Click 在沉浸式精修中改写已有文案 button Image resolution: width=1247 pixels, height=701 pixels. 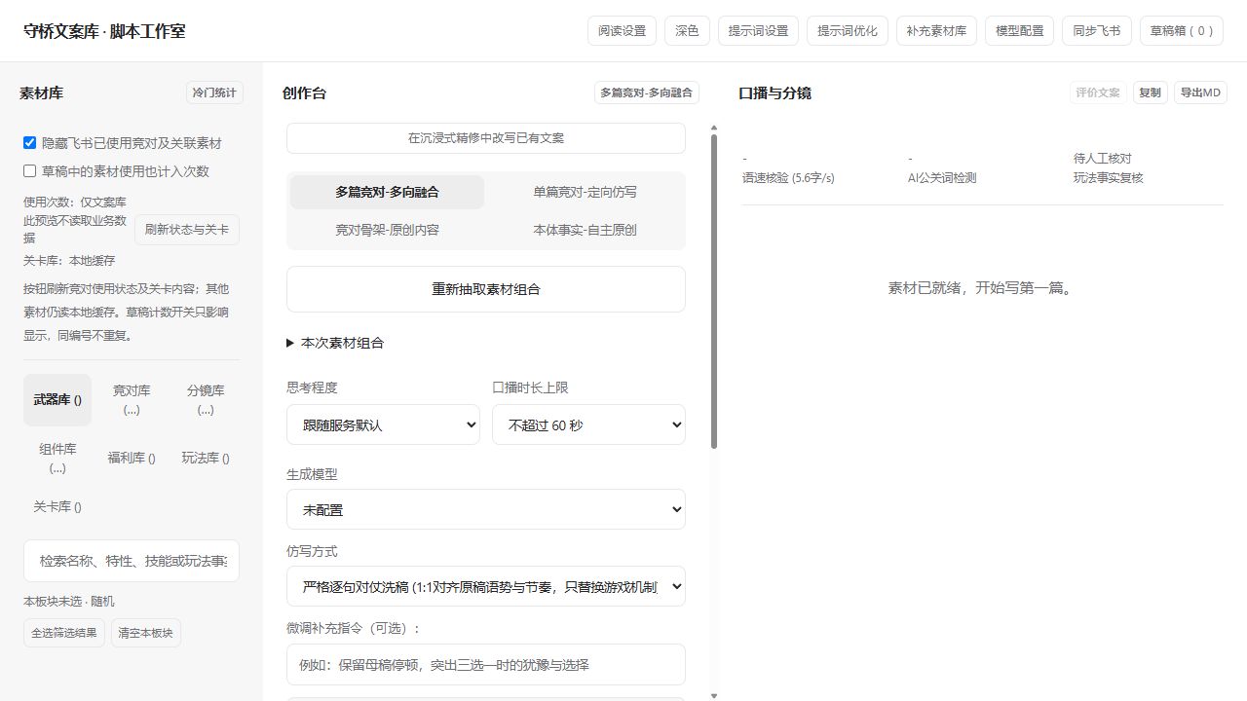[x=486, y=138]
